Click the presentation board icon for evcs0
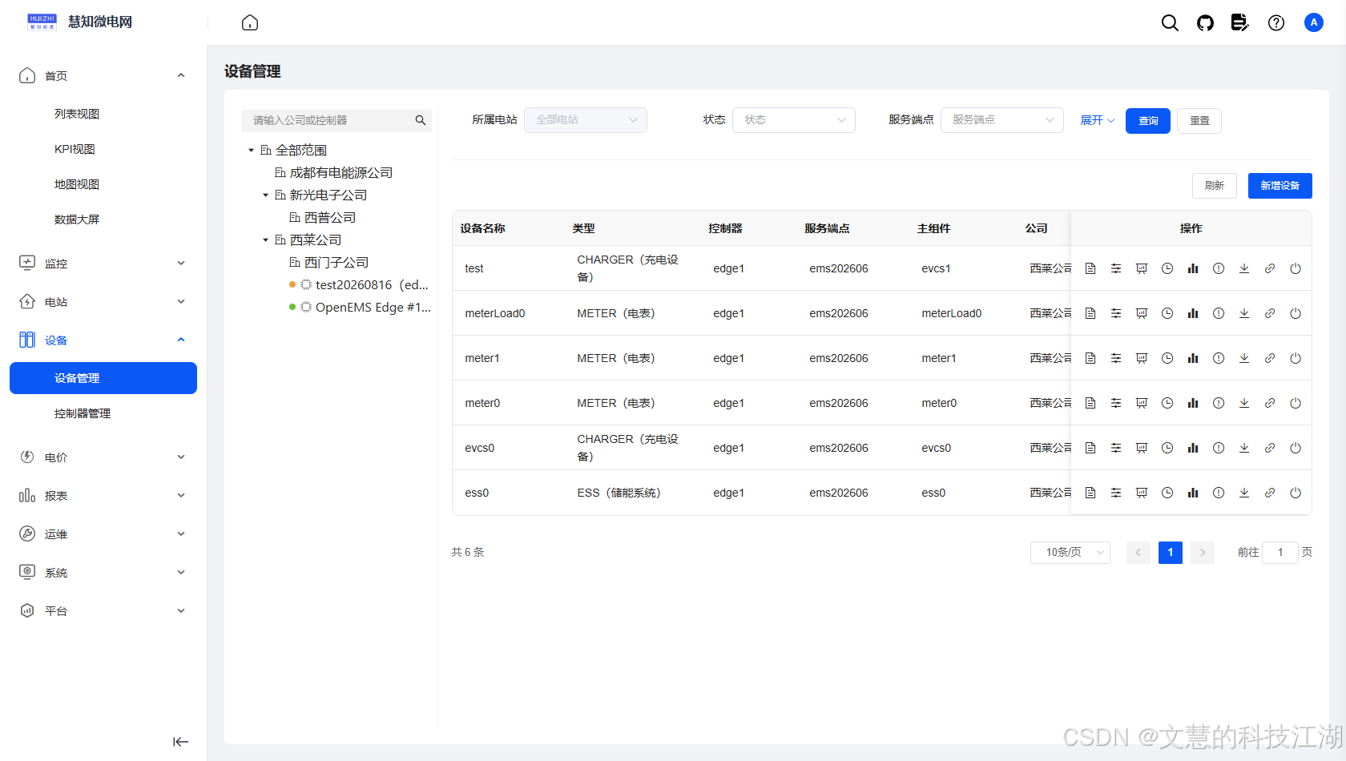This screenshot has height=761, width=1346. click(1142, 448)
